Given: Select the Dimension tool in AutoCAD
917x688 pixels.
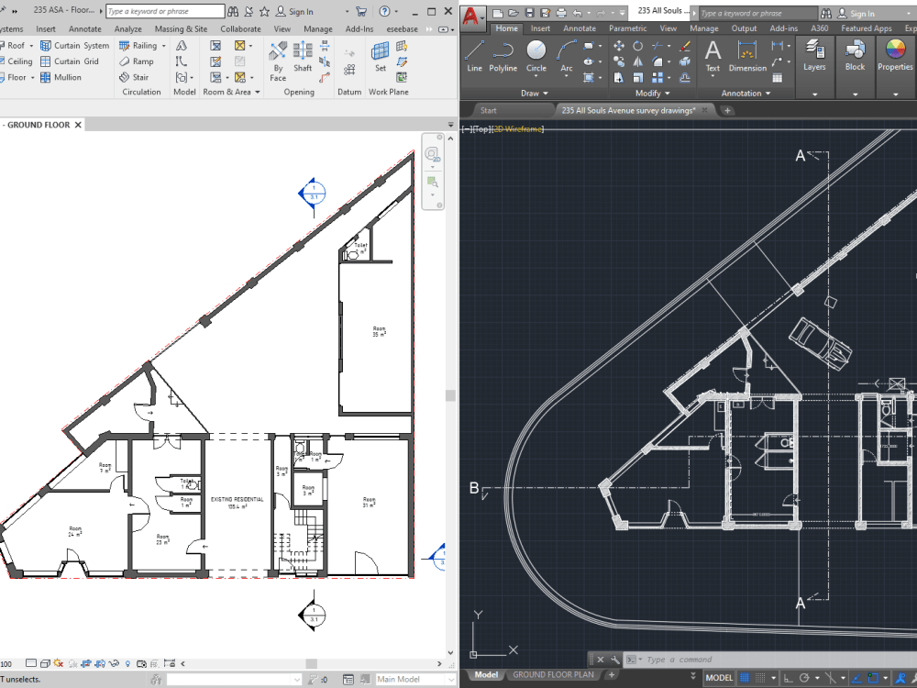Looking at the screenshot, I should tap(747, 57).
